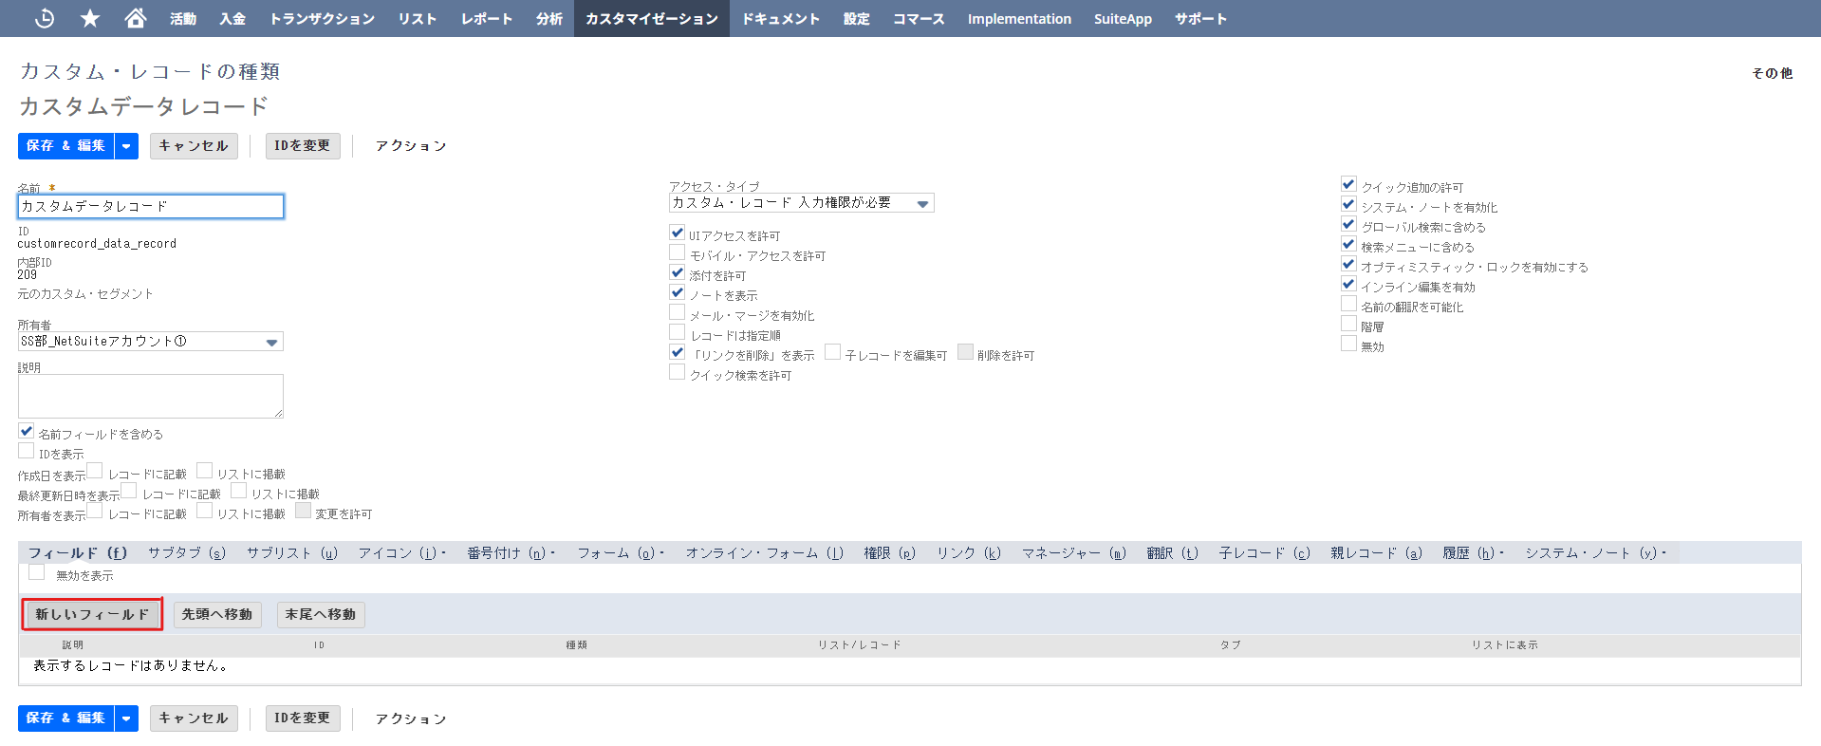Image resolution: width=1821 pixels, height=746 pixels.
Task: Open the 所有者 dropdown
Action: (x=151, y=342)
